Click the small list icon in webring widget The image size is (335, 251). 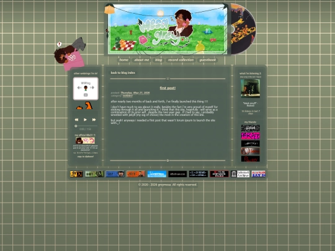tap(86, 95)
